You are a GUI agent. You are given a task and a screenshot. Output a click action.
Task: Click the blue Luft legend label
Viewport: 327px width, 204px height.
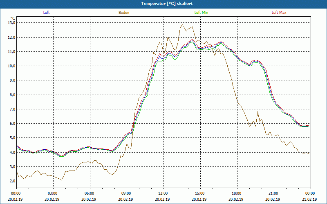point(46,13)
